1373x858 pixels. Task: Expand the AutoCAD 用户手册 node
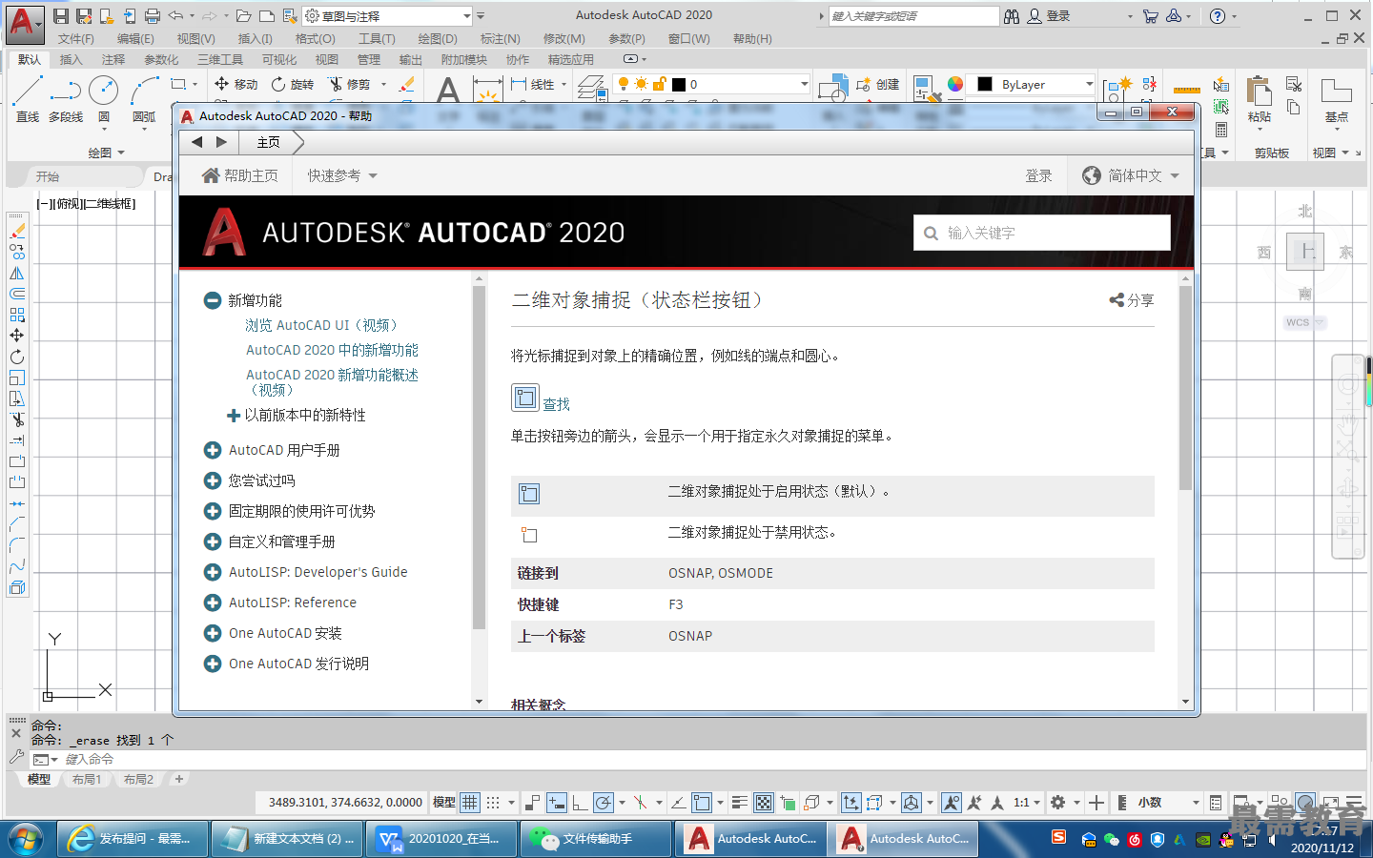coord(213,450)
